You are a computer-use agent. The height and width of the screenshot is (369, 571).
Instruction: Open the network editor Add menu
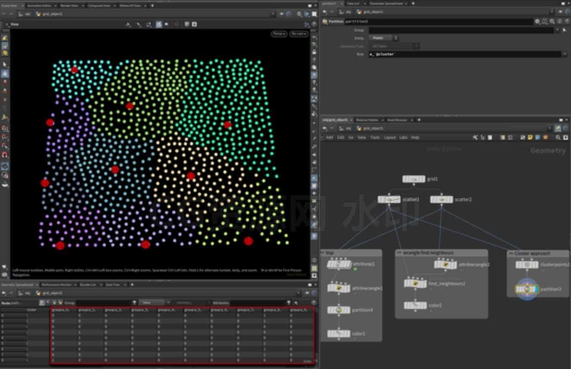tap(330, 138)
